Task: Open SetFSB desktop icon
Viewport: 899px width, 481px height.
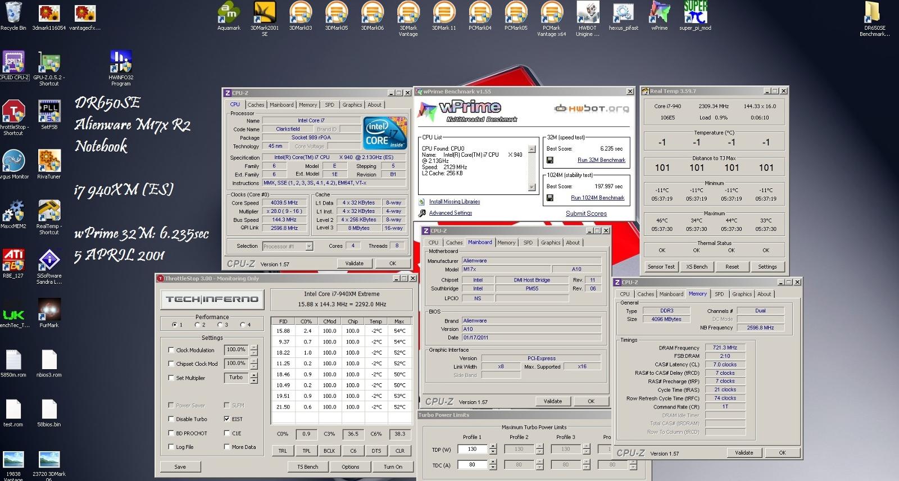Action: click(49, 115)
